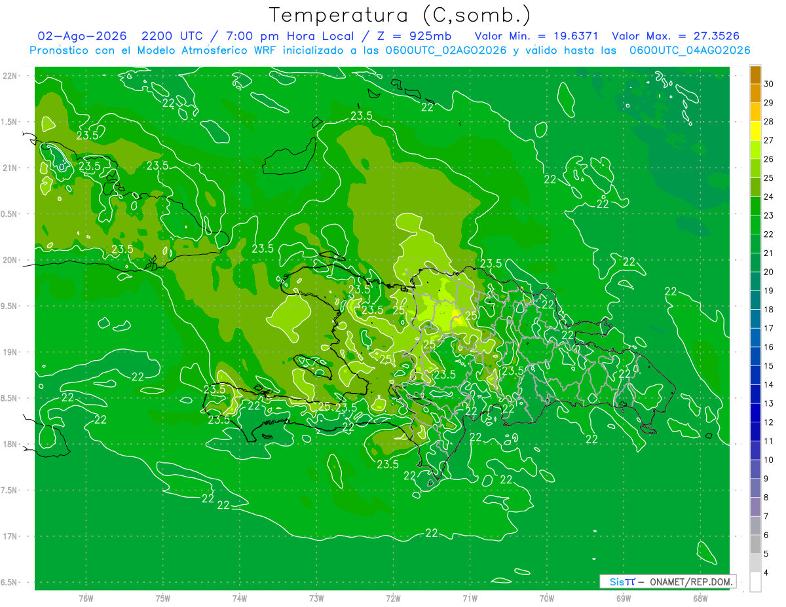Pick the gray swatch between legend 5 and 6
This screenshot has height=607, width=786.
[x=755, y=544]
